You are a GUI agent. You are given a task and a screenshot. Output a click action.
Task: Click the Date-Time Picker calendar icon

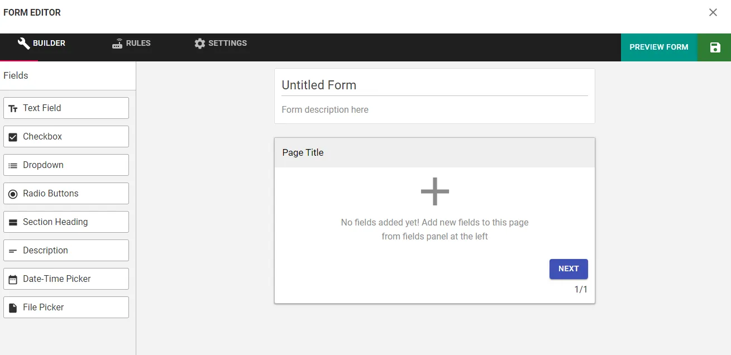13,279
